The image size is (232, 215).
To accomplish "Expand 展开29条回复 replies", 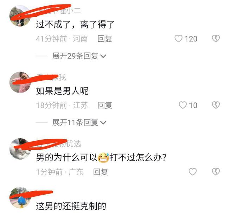I will coord(79,56).
